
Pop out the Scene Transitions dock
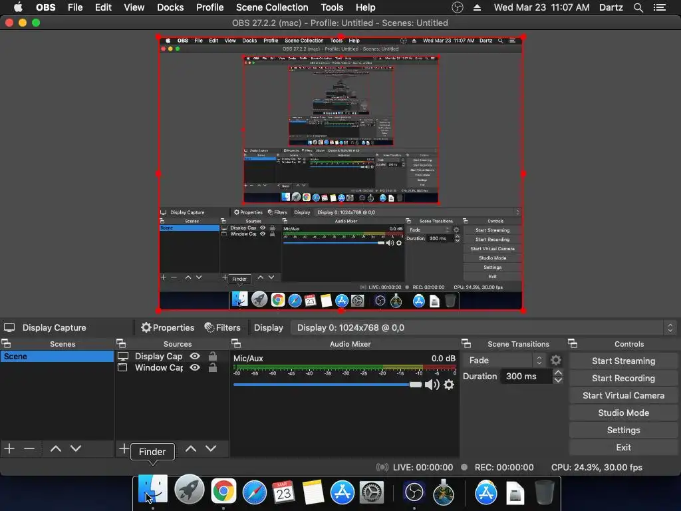(x=466, y=344)
